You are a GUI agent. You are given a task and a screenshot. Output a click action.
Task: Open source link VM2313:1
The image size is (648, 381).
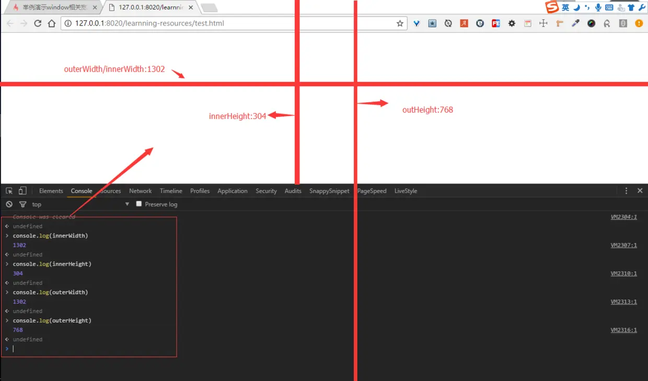click(x=624, y=302)
